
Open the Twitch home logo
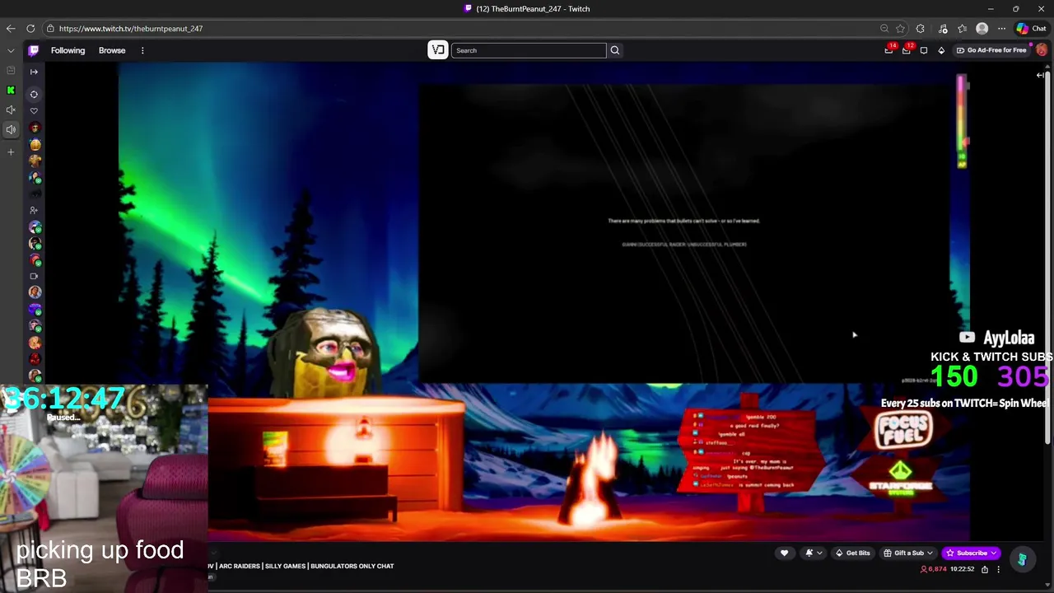click(x=34, y=50)
